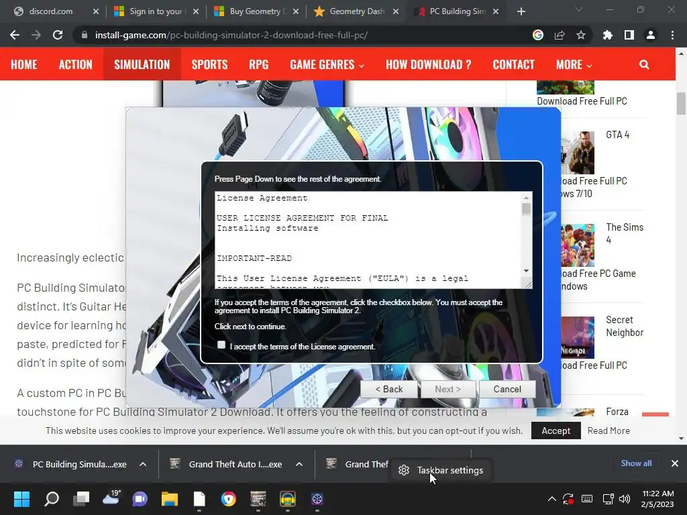This screenshot has width=687, height=515.
Task: Open the clock showing 11:22 AM
Action: [x=657, y=499]
